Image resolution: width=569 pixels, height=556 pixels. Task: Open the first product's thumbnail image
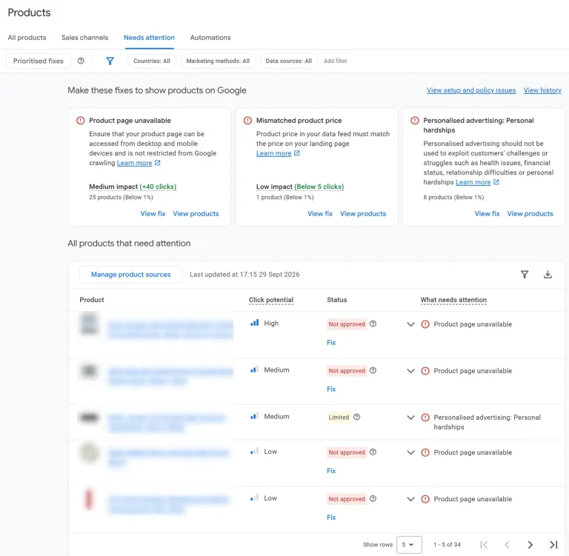(x=89, y=324)
